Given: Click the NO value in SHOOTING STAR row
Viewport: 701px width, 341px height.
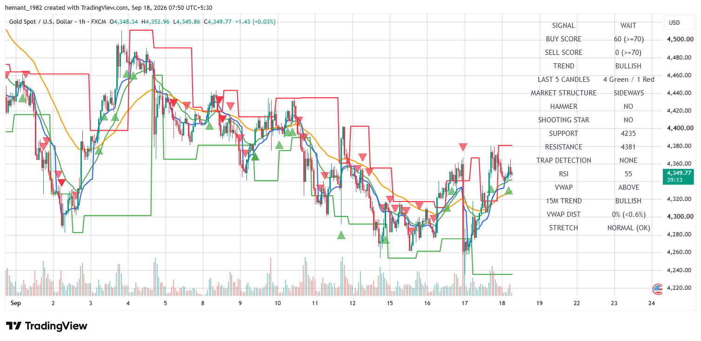Looking at the screenshot, I should [628, 120].
